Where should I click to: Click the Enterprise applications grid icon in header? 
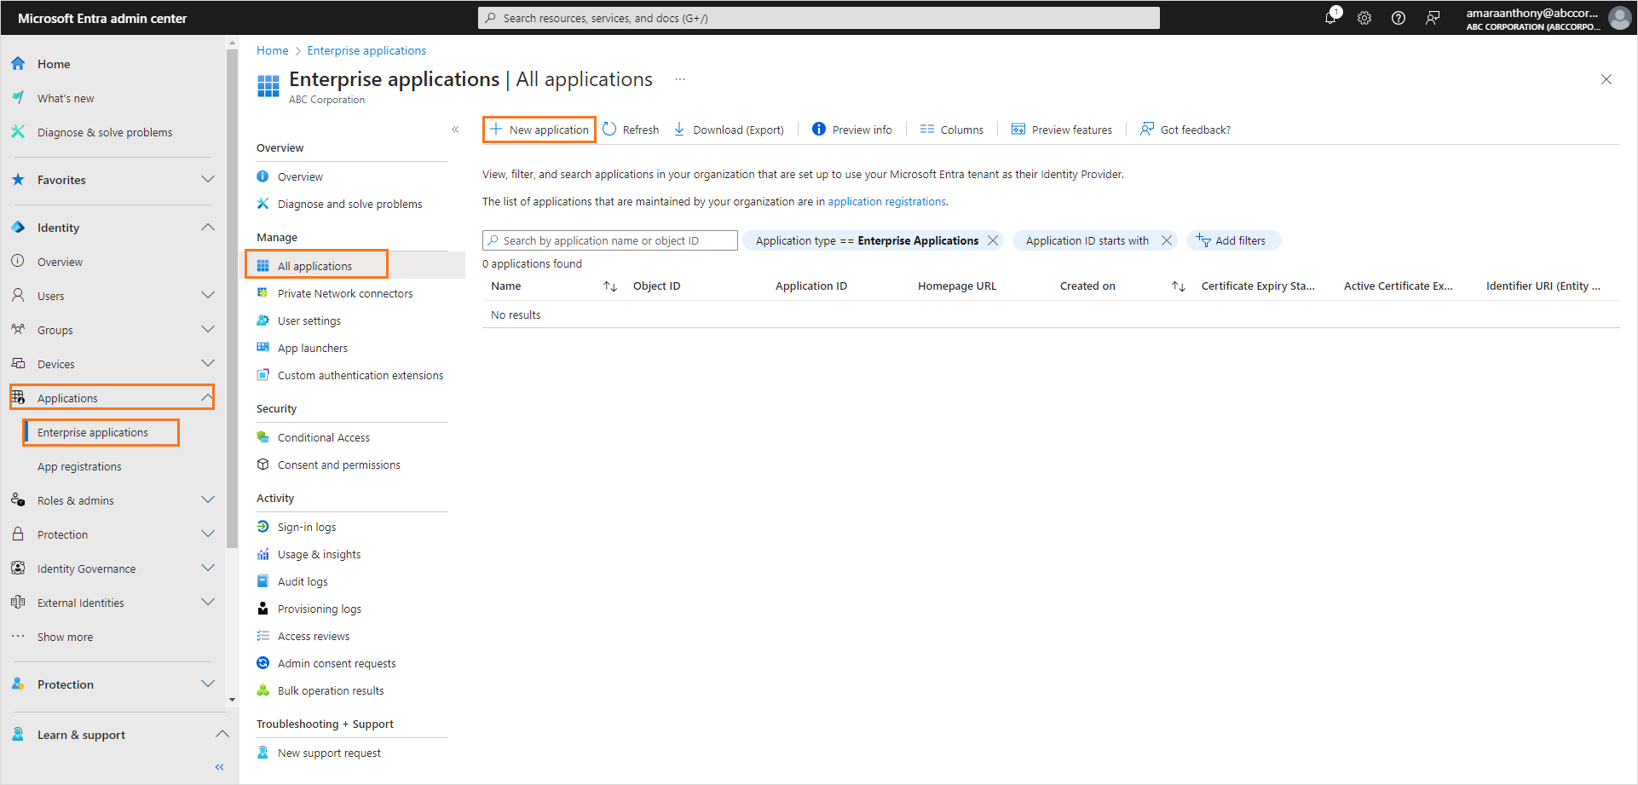click(x=268, y=86)
